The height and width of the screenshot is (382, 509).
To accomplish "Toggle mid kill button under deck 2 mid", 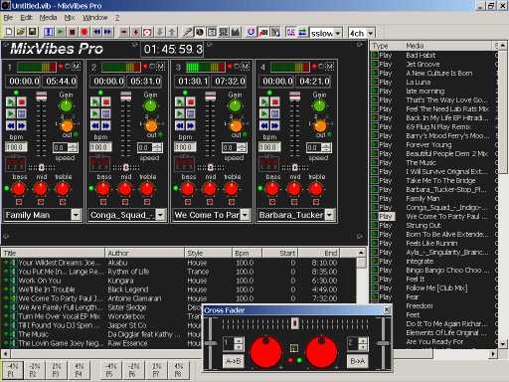I will (125, 202).
